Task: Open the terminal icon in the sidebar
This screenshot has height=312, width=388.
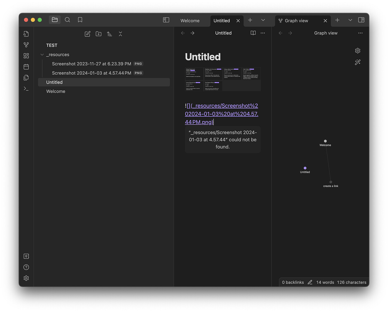Action: coord(26,88)
